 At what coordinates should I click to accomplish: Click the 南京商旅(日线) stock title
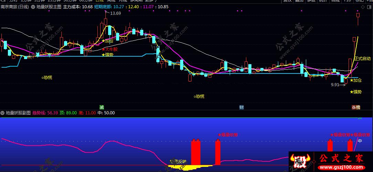[x=15, y=7]
